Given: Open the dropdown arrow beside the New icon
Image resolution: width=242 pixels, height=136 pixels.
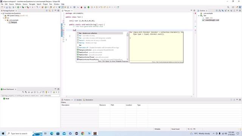Looking at the screenshot, I should [4, 7].
